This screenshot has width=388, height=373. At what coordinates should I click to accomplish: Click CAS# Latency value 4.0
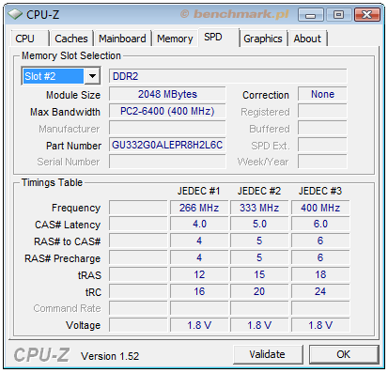pos(199,225)
